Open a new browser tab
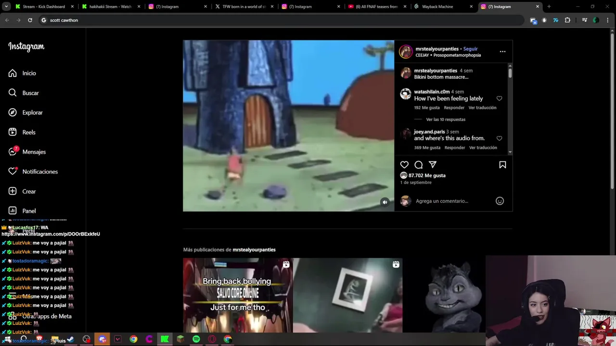Screen dimensions: 616x346 [549, 7]
